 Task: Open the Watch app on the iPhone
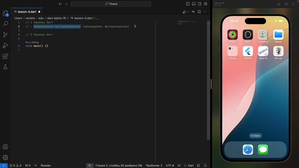[x=248, y=35]
